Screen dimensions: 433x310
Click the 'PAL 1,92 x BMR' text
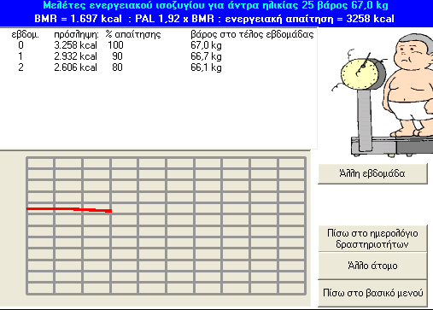coord(174,19)
